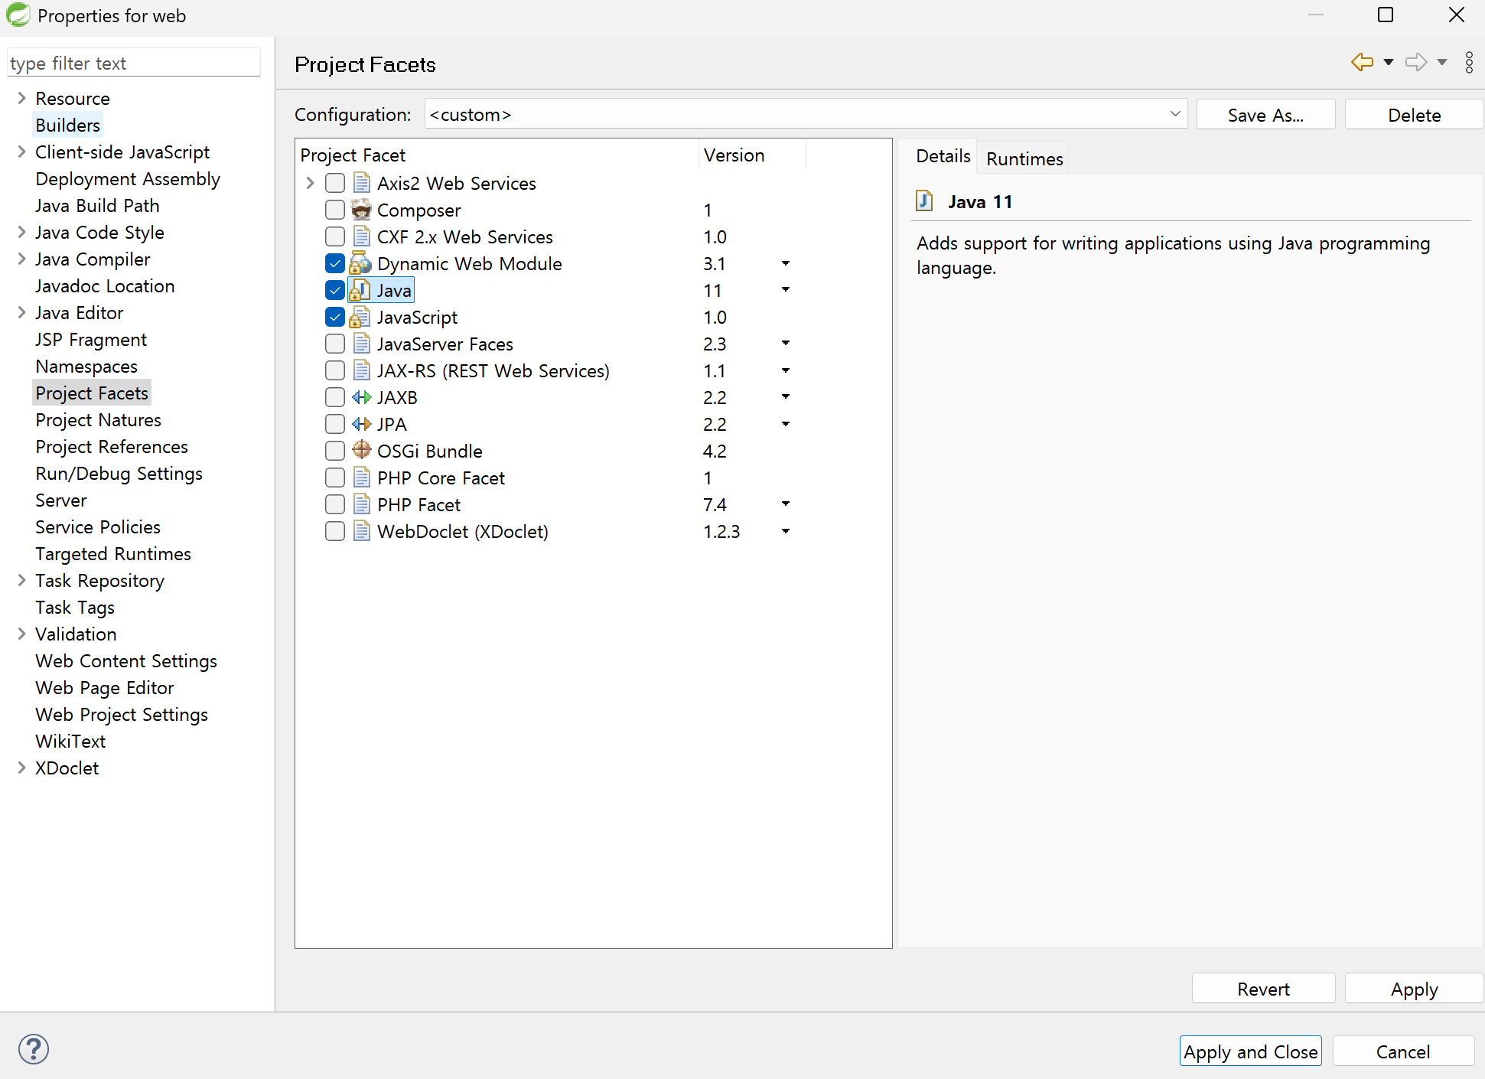Switch to the Runtimes tab
The image size is (1485, 1079).
pyautogui.click(x=1024, y=158)
